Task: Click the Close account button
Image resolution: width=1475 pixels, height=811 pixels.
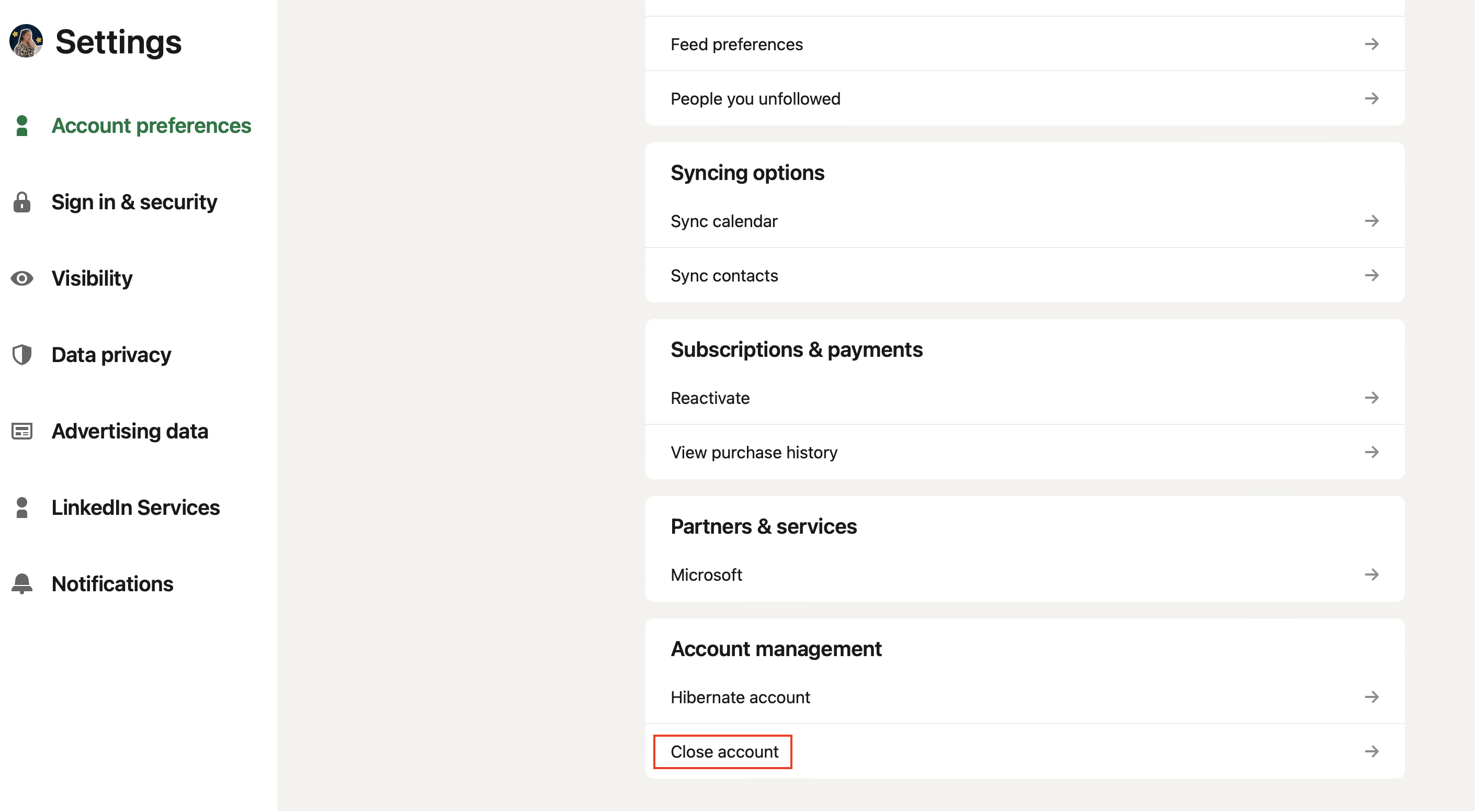Action: (724, 752)
